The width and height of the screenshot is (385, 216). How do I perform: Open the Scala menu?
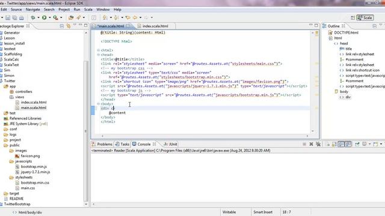88,10
